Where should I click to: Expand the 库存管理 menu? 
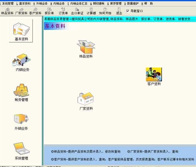(x=114, y=3)
